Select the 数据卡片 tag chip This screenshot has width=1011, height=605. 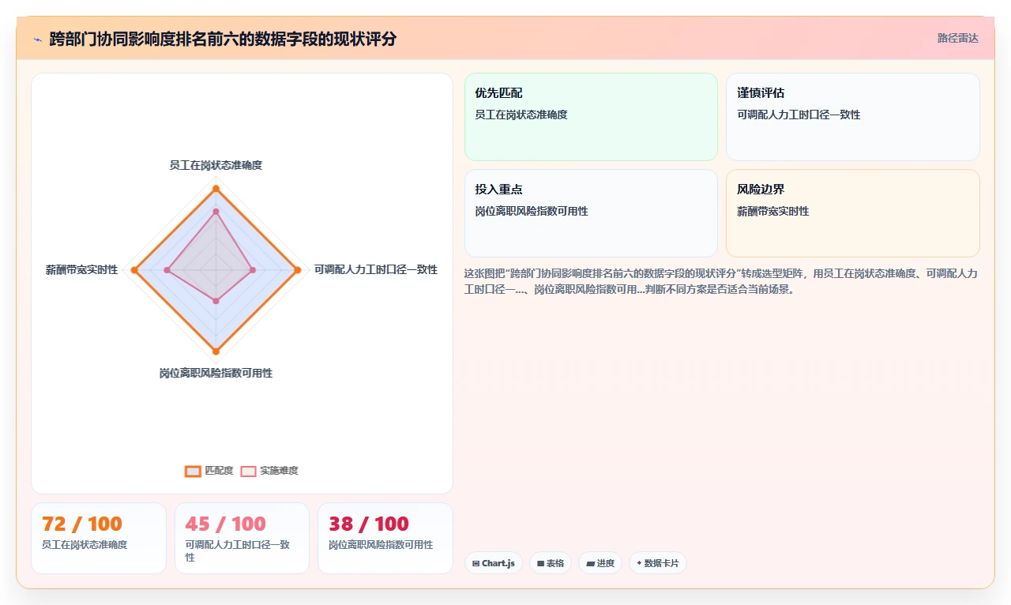point(658,563)
